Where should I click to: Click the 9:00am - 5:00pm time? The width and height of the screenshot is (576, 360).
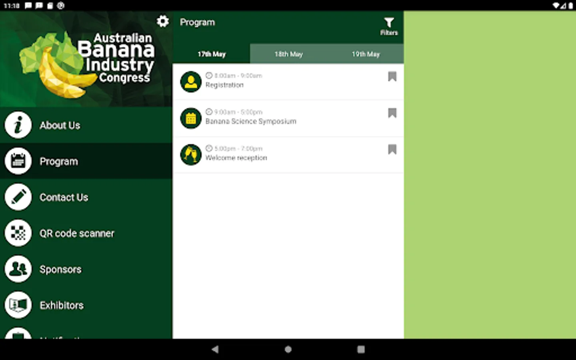238,112
